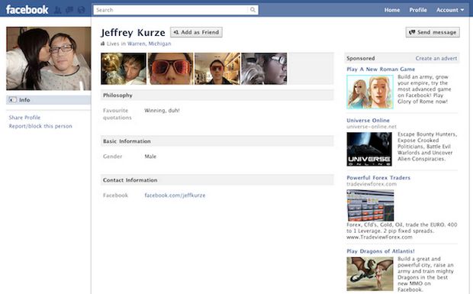Open notifications globe icon in header

[x=82, y=10]
